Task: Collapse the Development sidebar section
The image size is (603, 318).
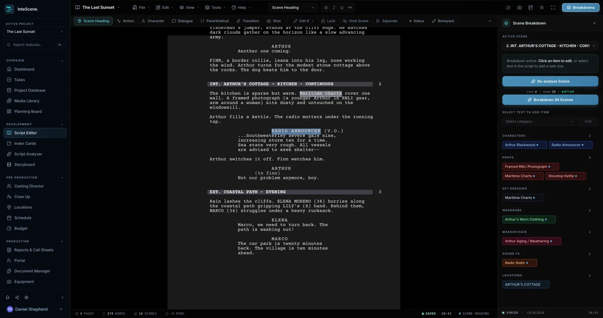Action: click(62, 124)
